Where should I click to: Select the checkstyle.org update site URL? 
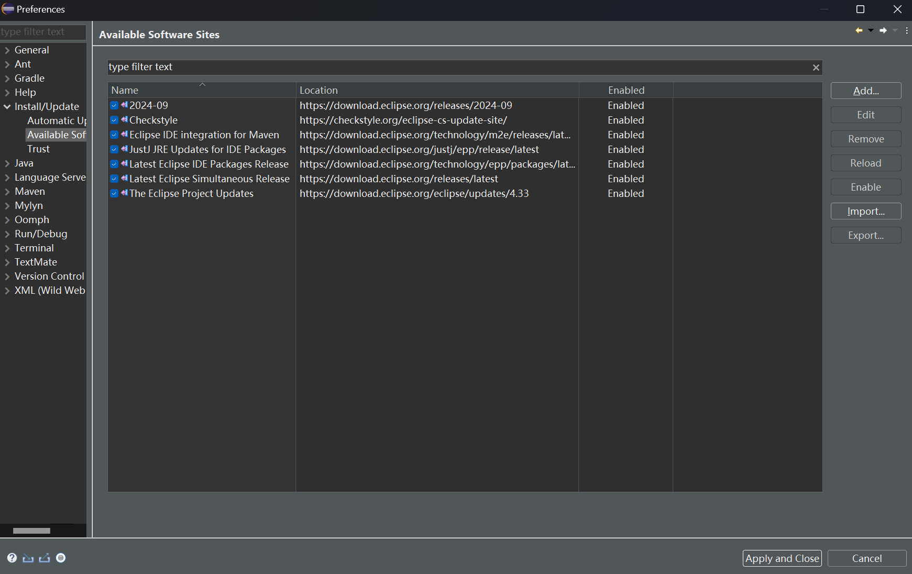[403, 120]
